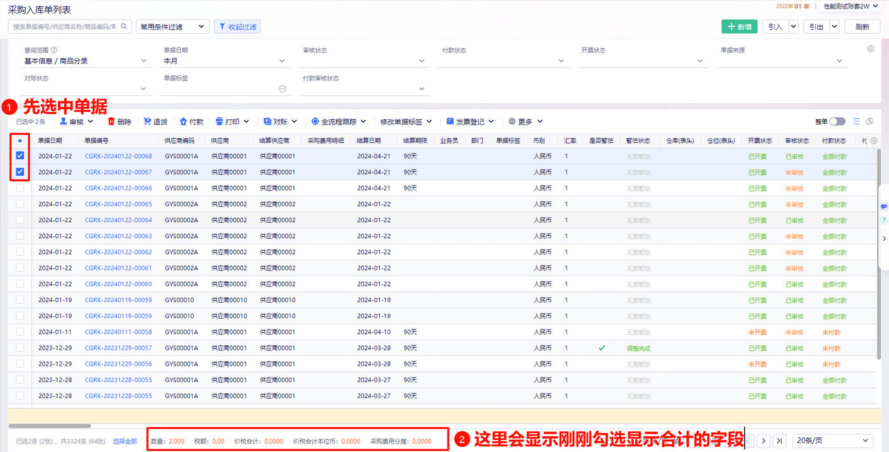Go to next page arrow
The height and width of the screenshot is (452, 889).
[764, 441]
